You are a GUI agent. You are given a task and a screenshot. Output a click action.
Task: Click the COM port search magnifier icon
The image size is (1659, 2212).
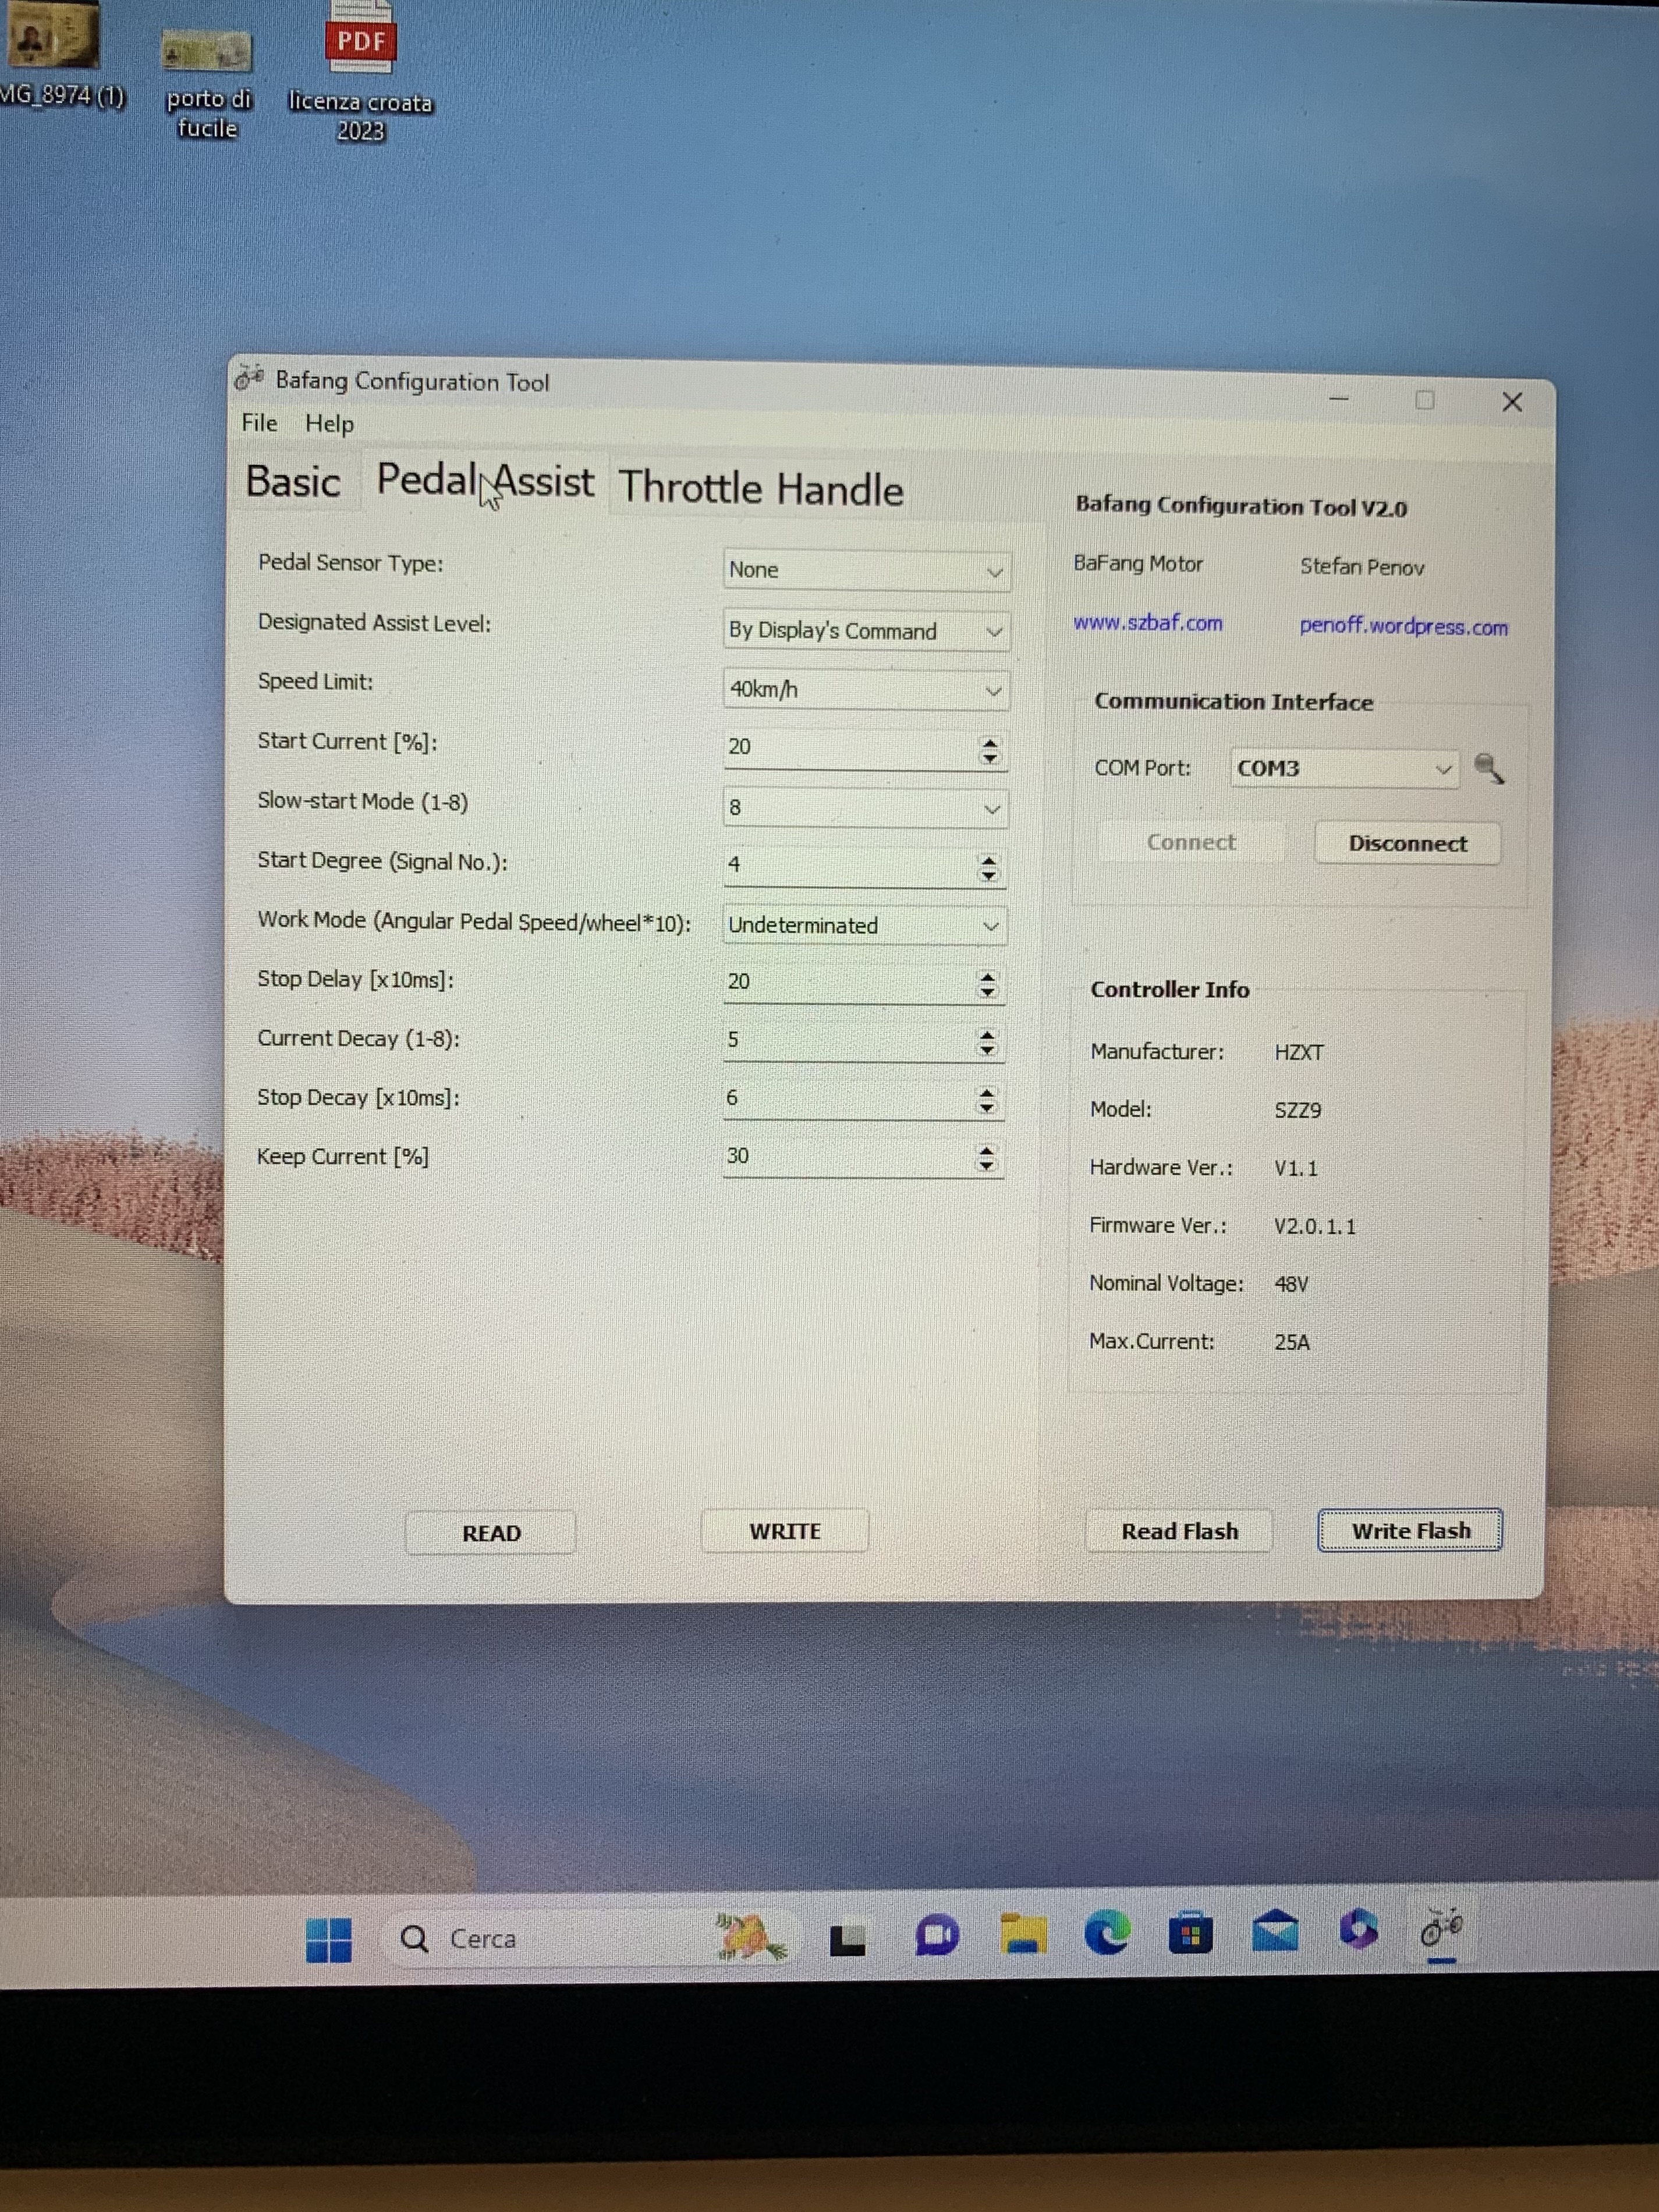coord(1489,769)
